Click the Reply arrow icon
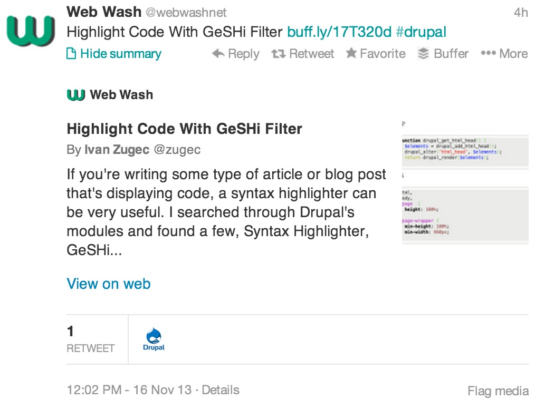Screen dimensions: 535x409 tap(218, 53)
